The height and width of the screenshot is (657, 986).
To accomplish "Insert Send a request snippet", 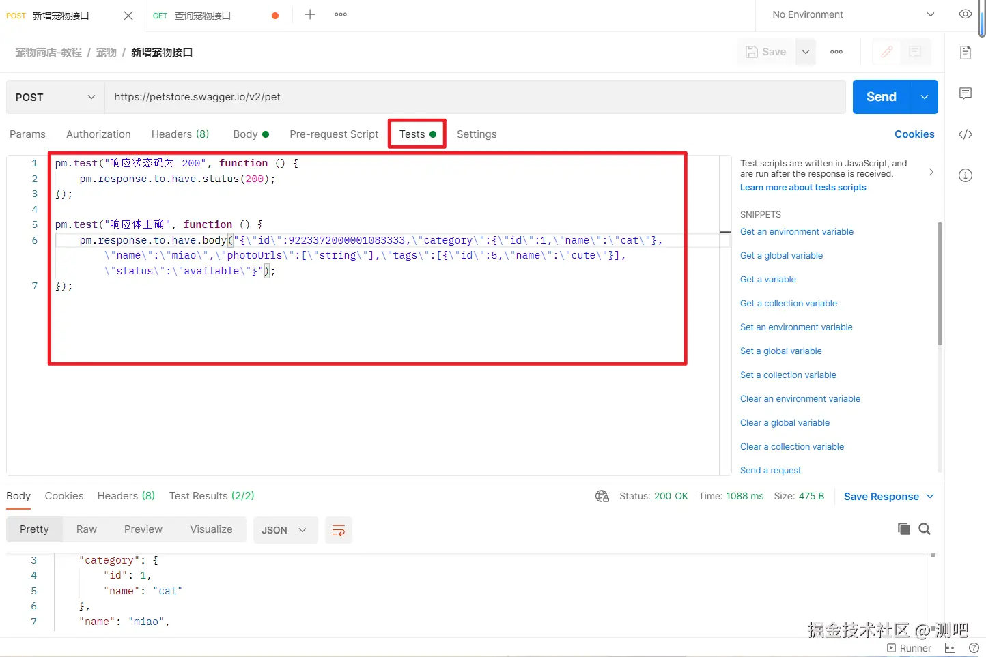I will pyautogui.click(x=770, y=471).
